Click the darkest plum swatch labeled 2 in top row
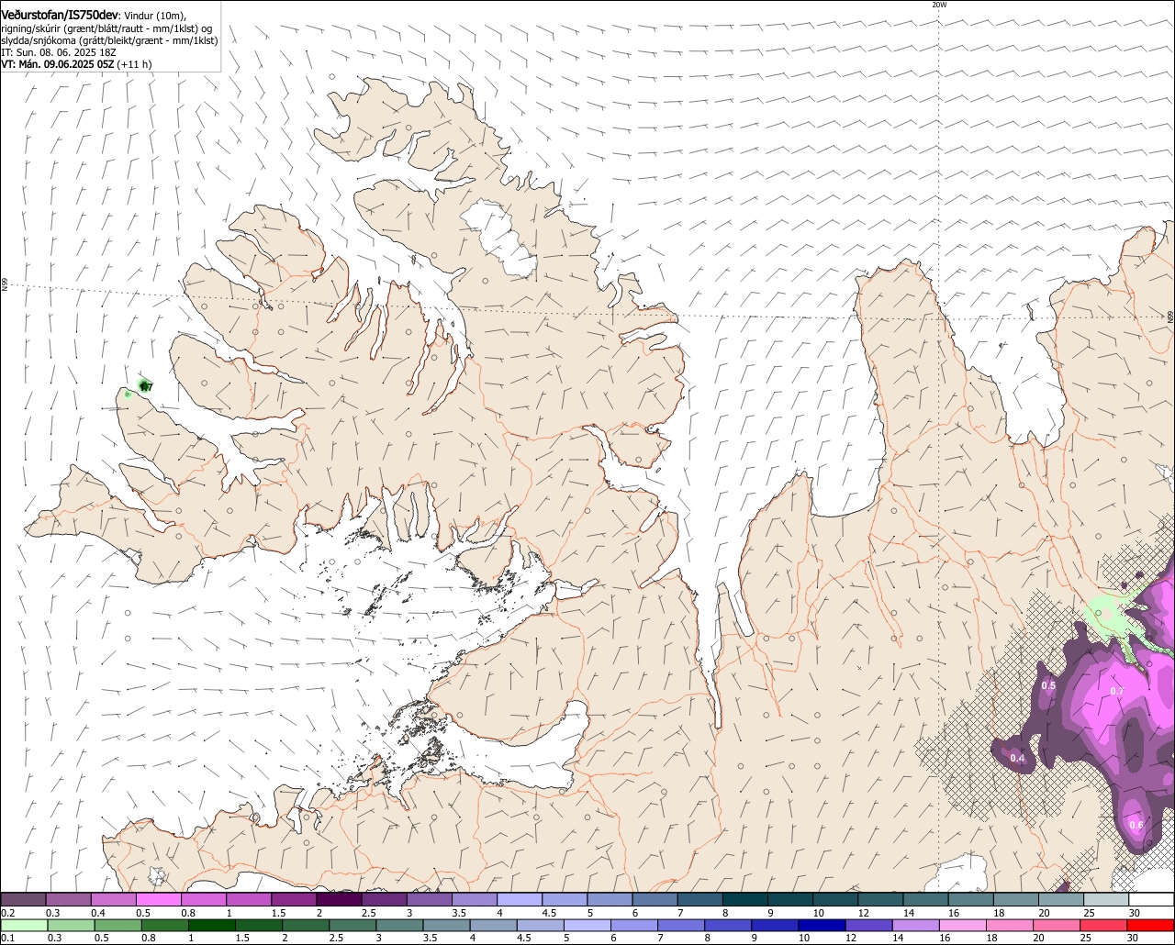Image resolution: width=1175 pixels, height=945 pixels. coord(339,899)
